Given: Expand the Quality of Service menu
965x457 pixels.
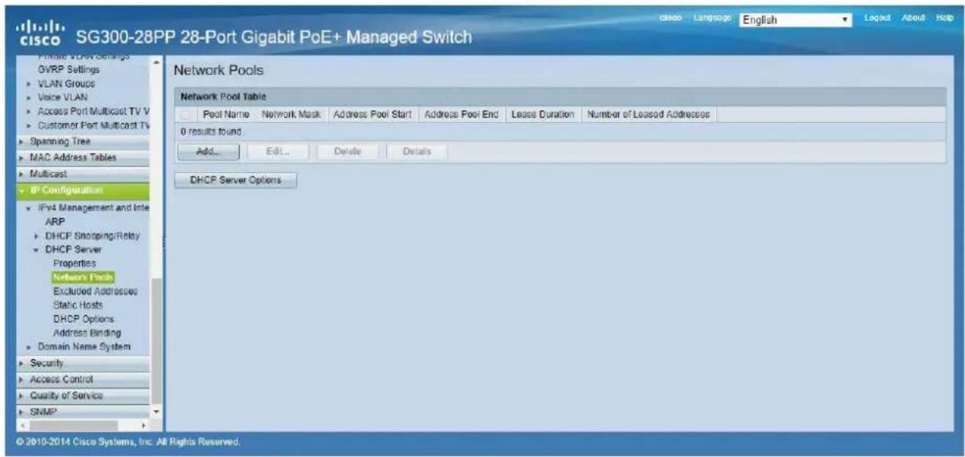Looking at the screenshot, I should click(x=84, y=395).
